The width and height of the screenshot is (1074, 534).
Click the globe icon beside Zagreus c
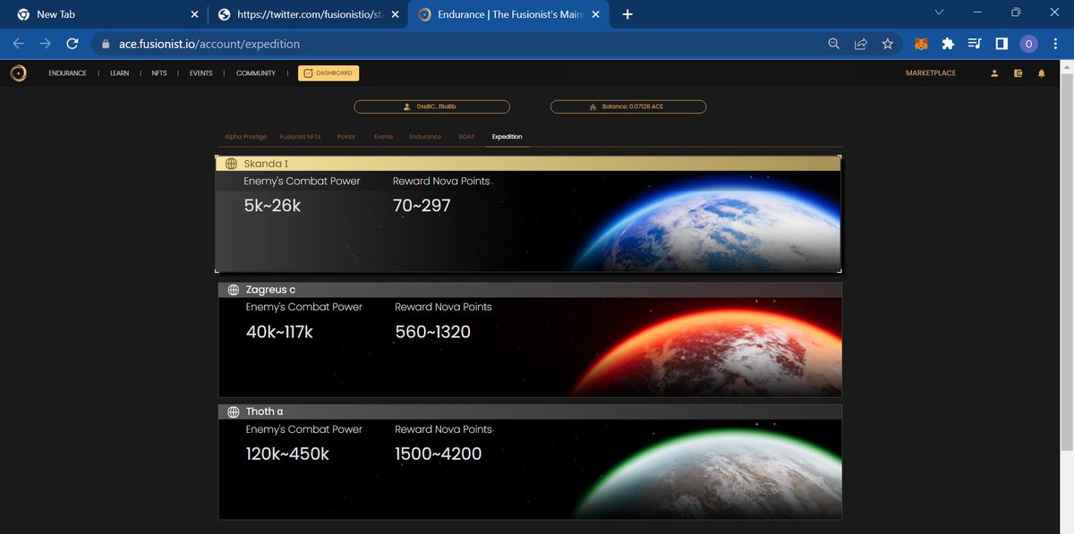point(233,290)
